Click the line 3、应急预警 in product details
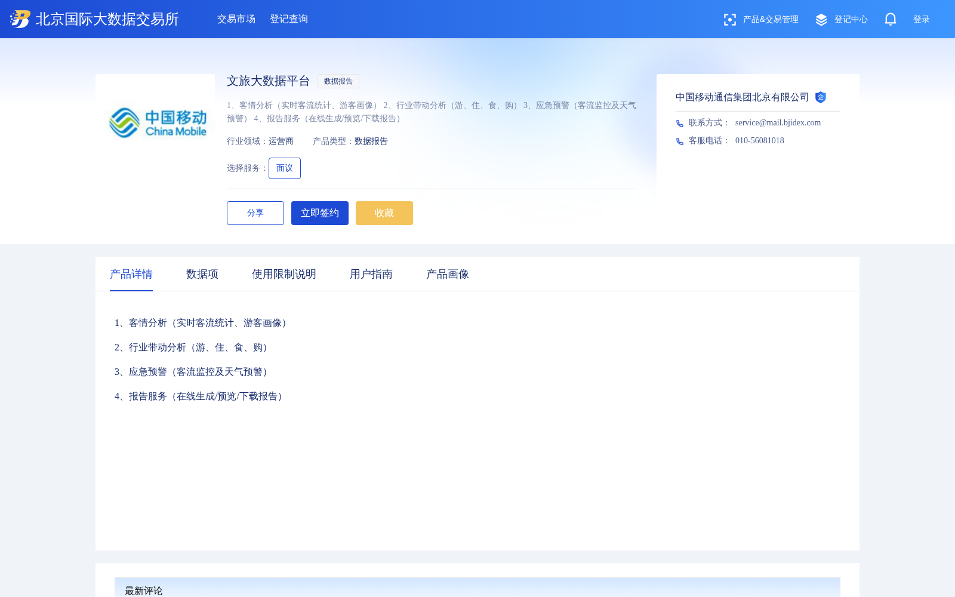 (193, 372)
